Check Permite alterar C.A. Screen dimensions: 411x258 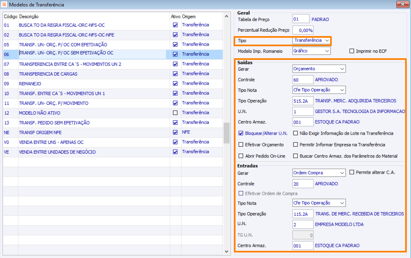pos(352,172)
